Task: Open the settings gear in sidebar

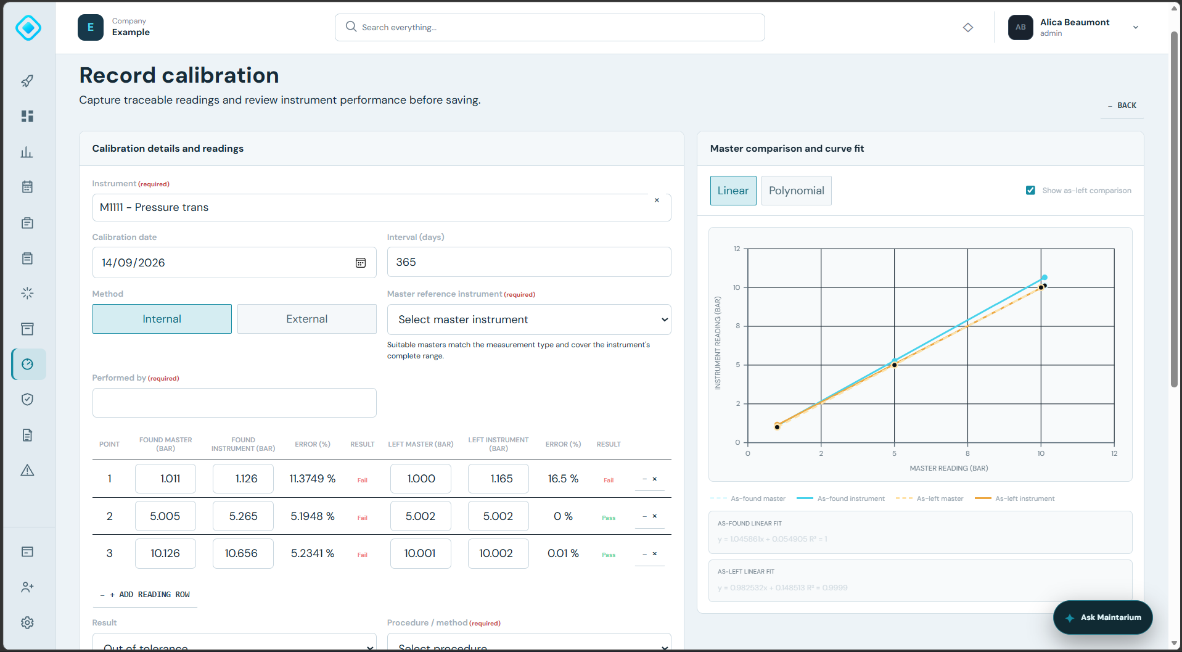Action: [27, 622]
